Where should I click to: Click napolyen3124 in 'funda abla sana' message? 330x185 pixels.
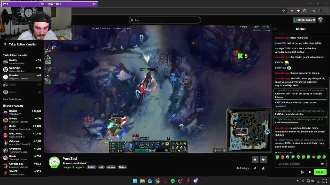click(283, 143)
